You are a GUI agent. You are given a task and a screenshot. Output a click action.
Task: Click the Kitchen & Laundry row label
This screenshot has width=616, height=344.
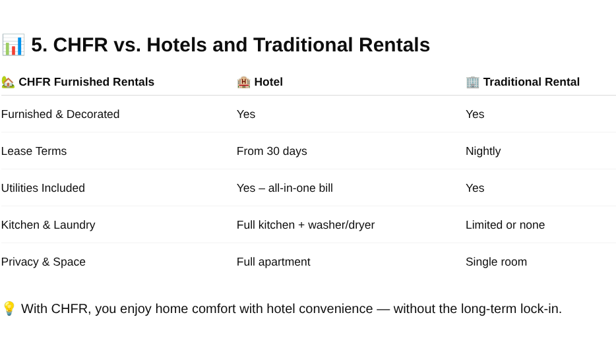pyautogui.click(x=48, y=225)
